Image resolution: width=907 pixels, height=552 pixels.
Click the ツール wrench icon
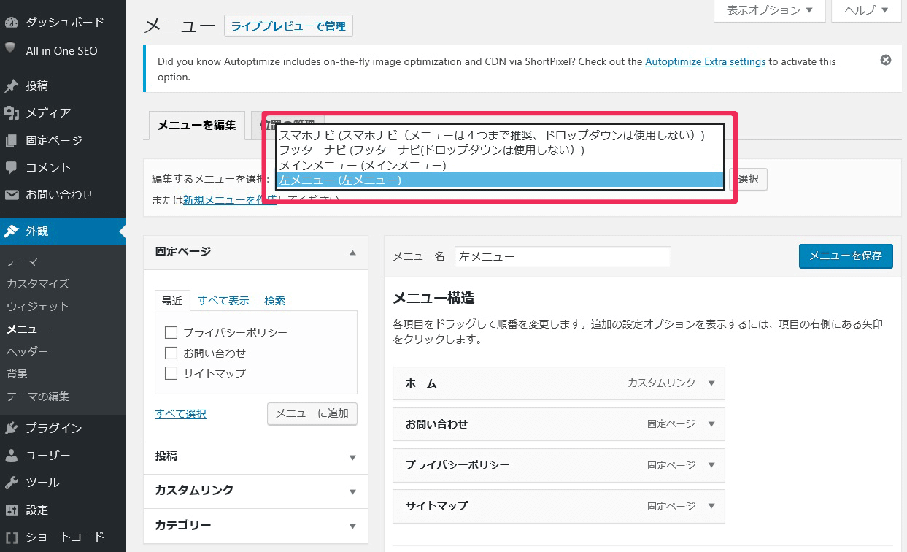point(11,483)
